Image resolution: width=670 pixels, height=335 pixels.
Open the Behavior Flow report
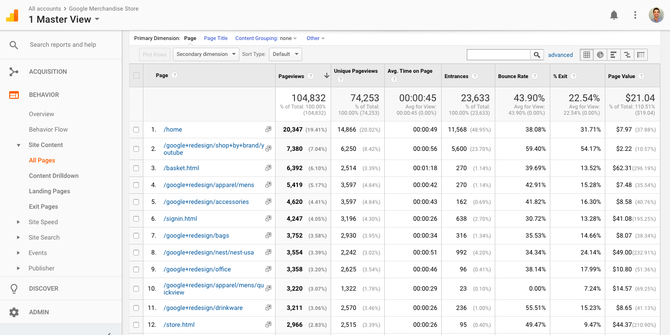pyautogui.click(x=48, y=130)
